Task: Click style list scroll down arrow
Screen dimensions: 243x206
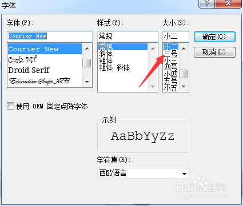Action: [153, 87]
